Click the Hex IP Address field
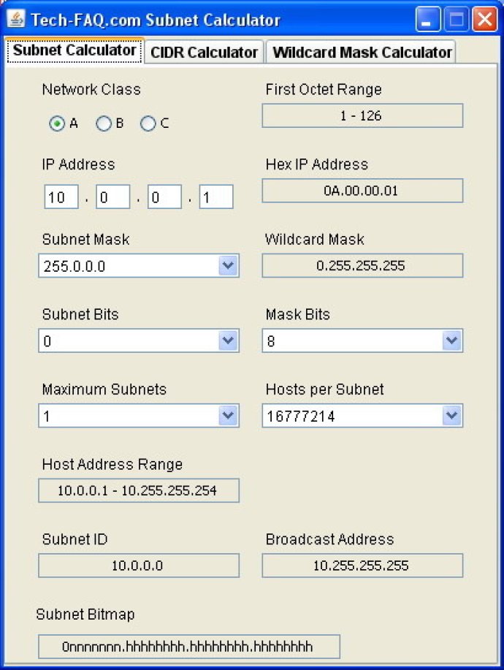Image resolution: width=504 pixels, height=670 pixels. click(362, 191)
